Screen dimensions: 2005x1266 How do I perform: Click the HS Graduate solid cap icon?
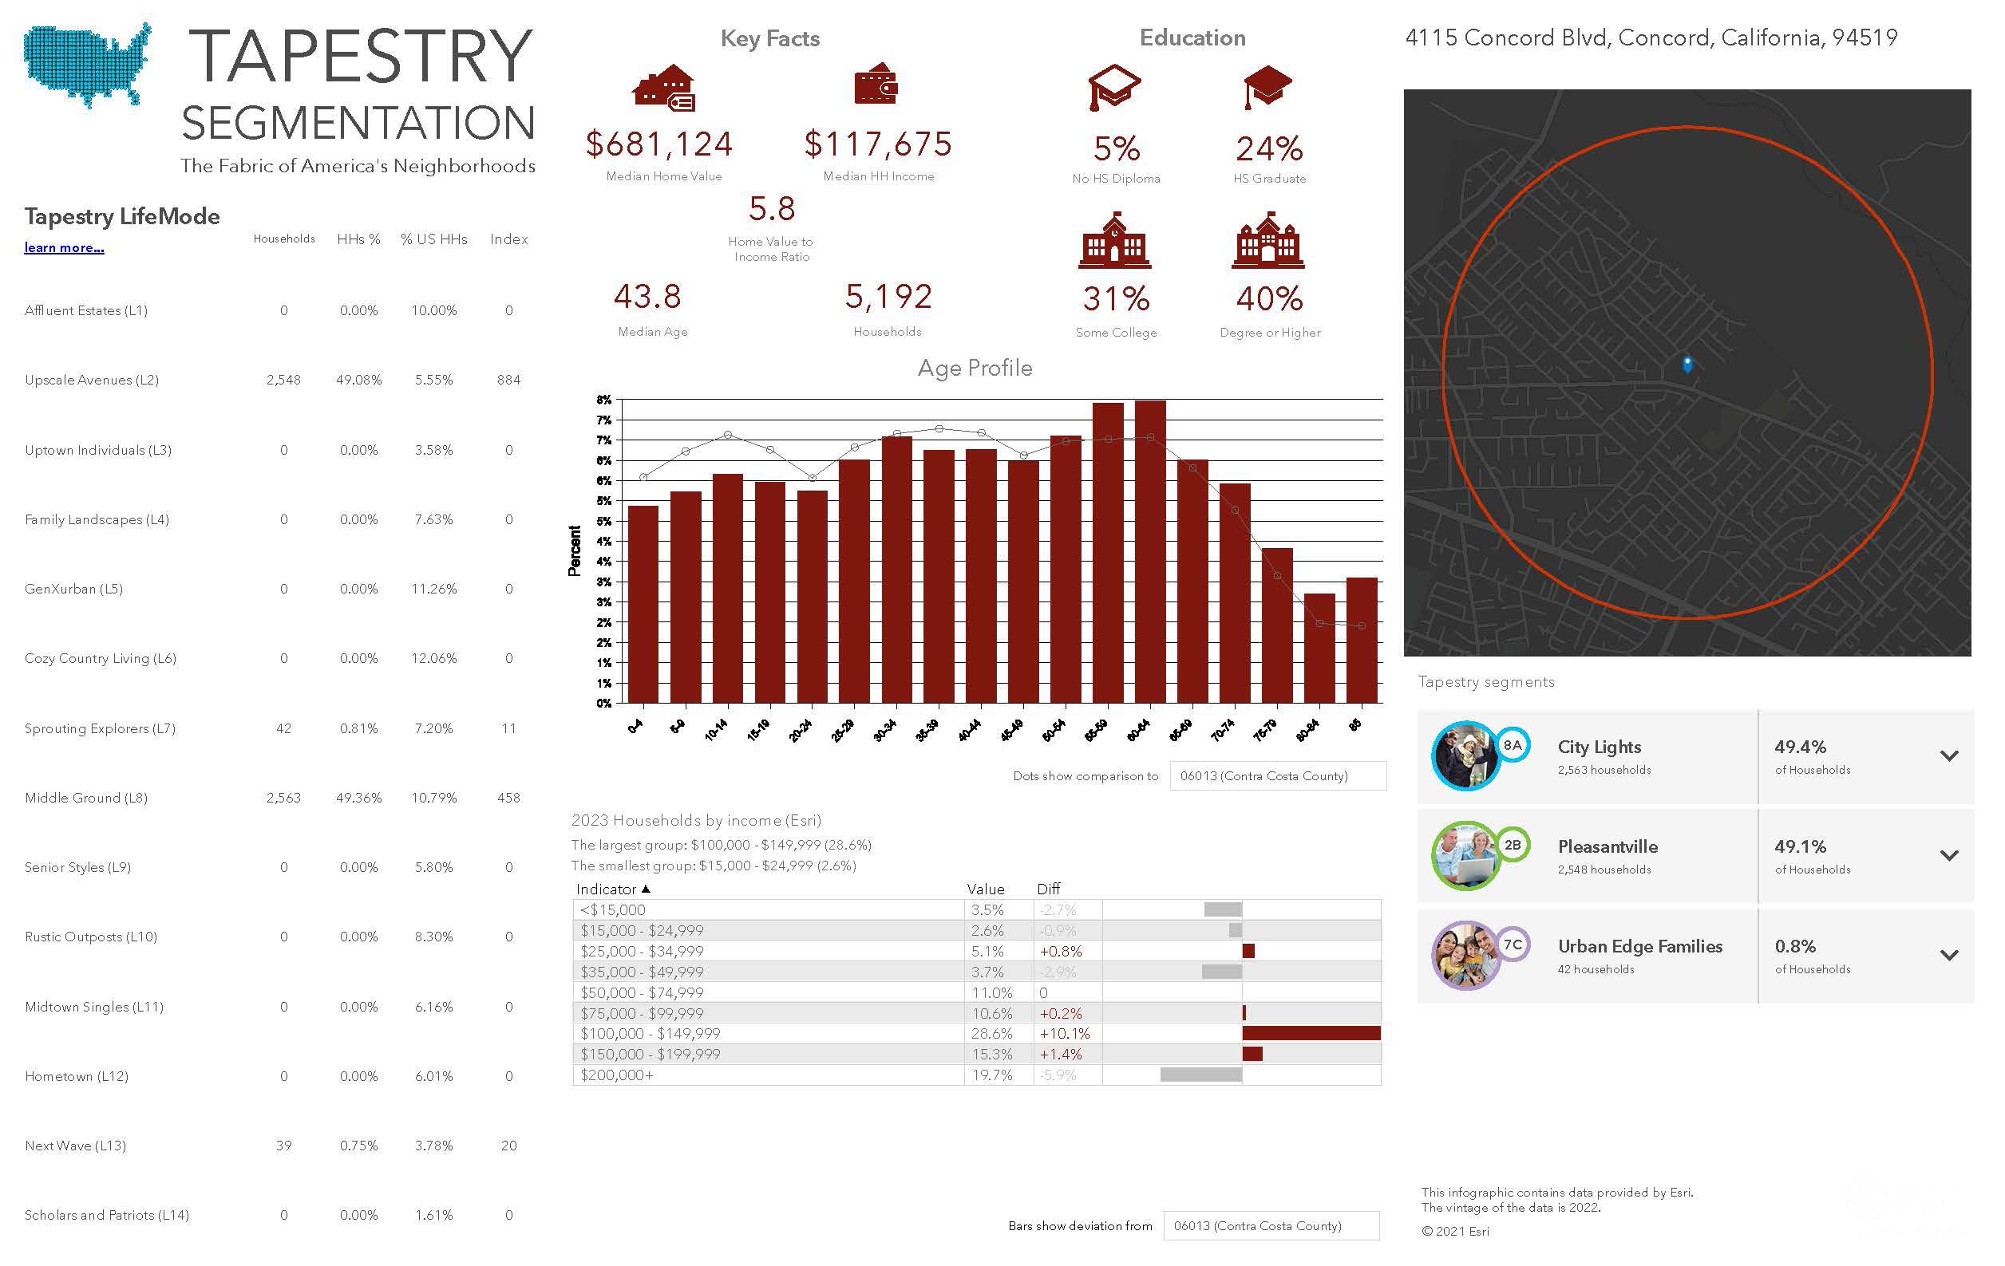coord(1267,87)
